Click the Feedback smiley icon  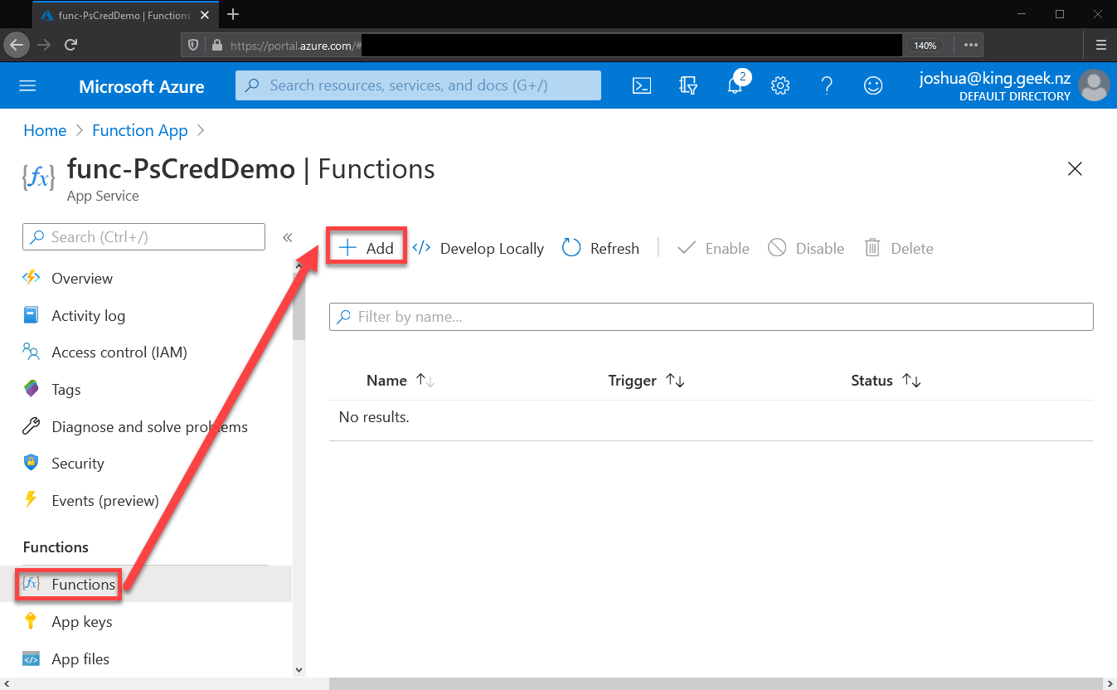click(873, 85)
